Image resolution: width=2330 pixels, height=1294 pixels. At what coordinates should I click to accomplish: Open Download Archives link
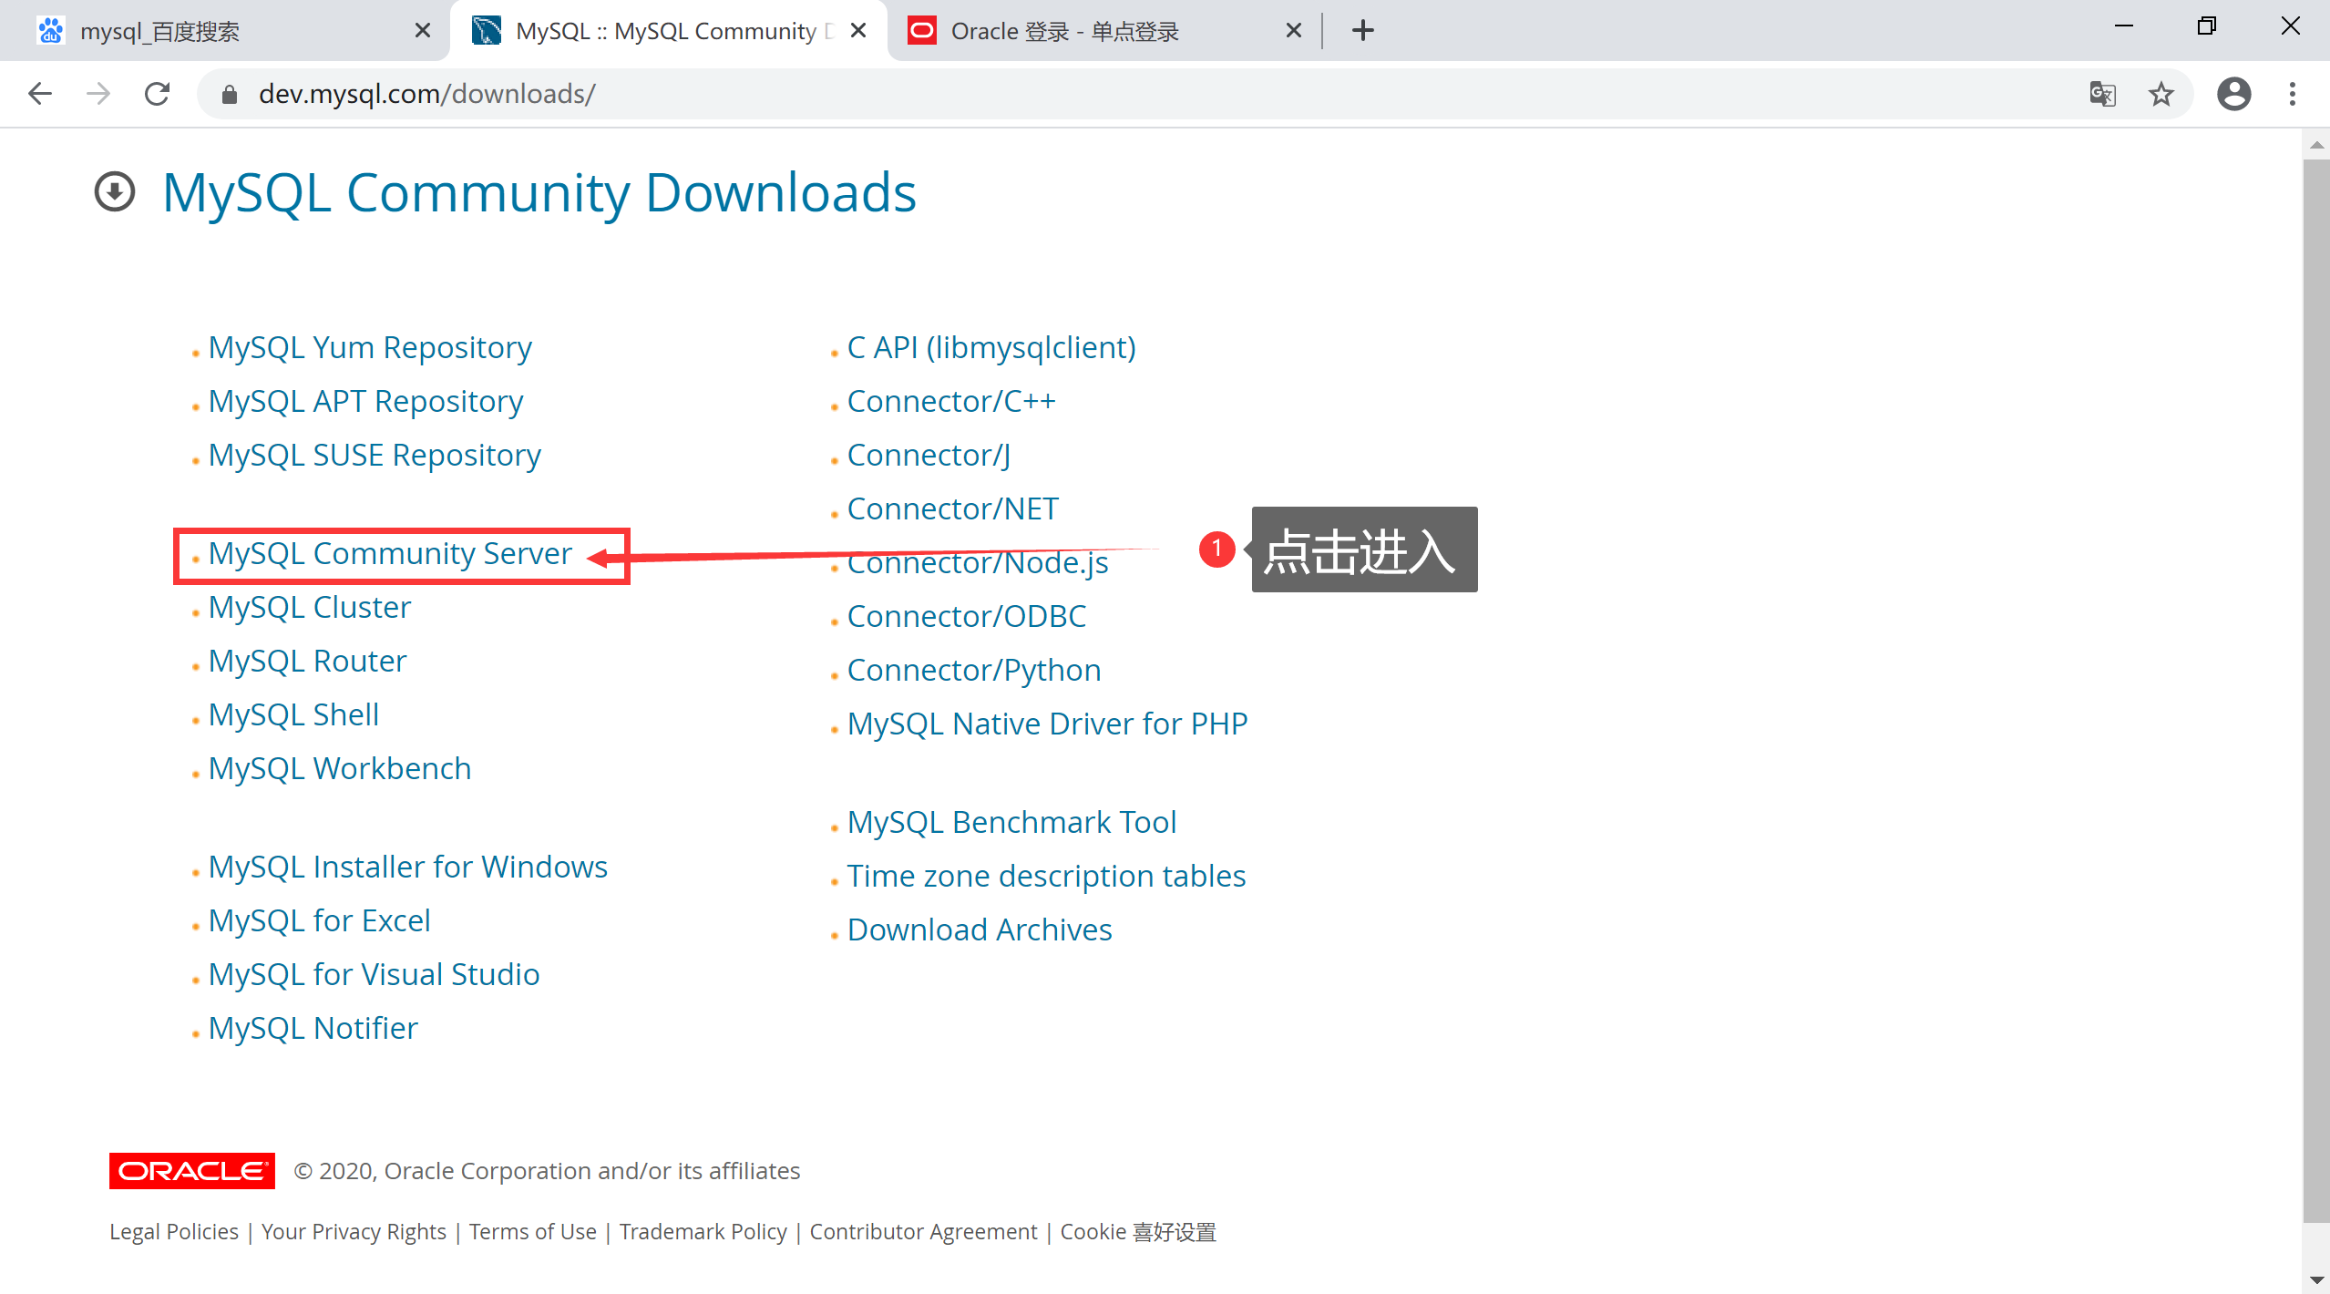pos(980,930)
